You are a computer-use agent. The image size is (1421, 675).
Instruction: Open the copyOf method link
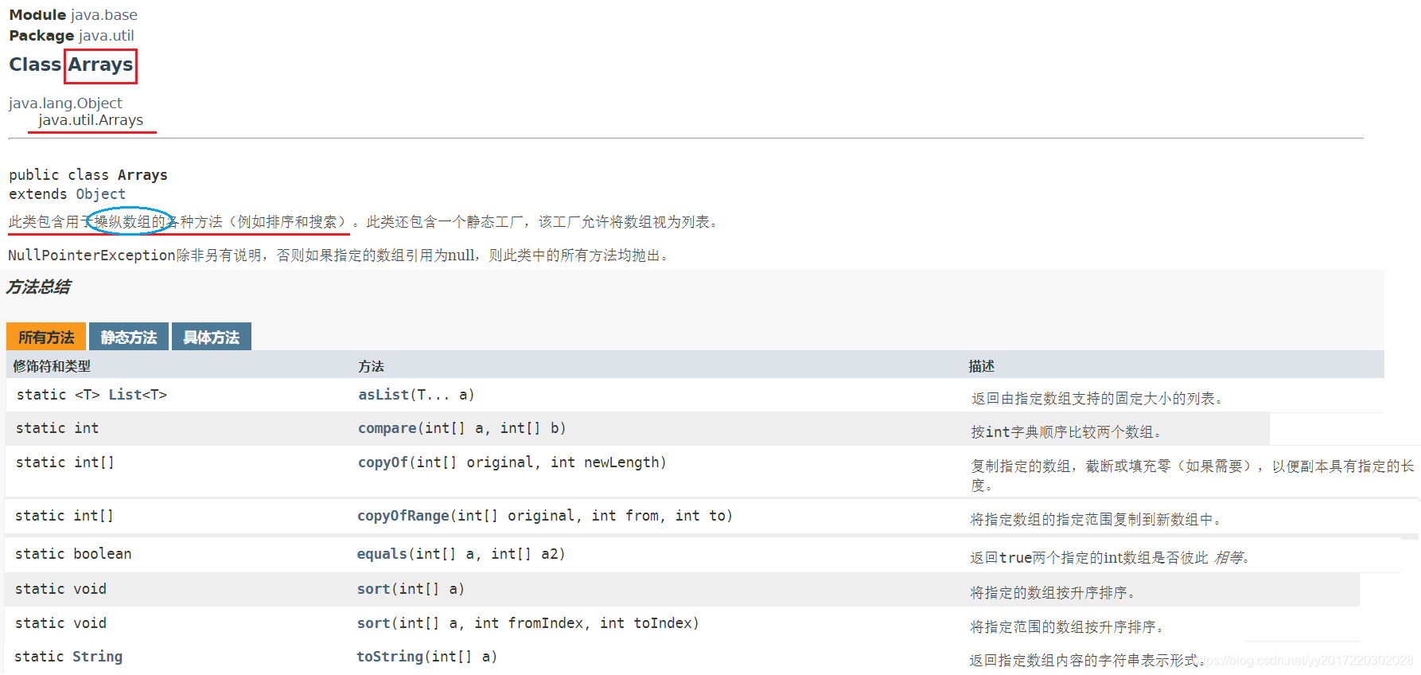point(383,462)
